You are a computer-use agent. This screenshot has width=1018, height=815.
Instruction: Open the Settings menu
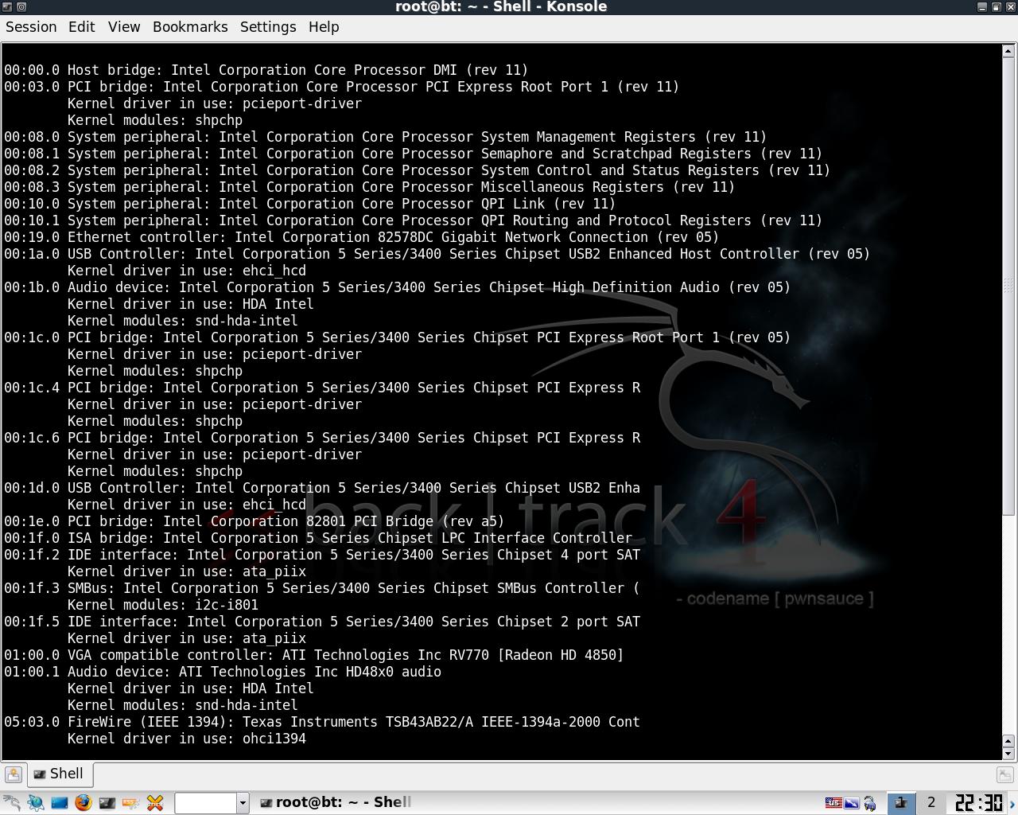(268, 27)
